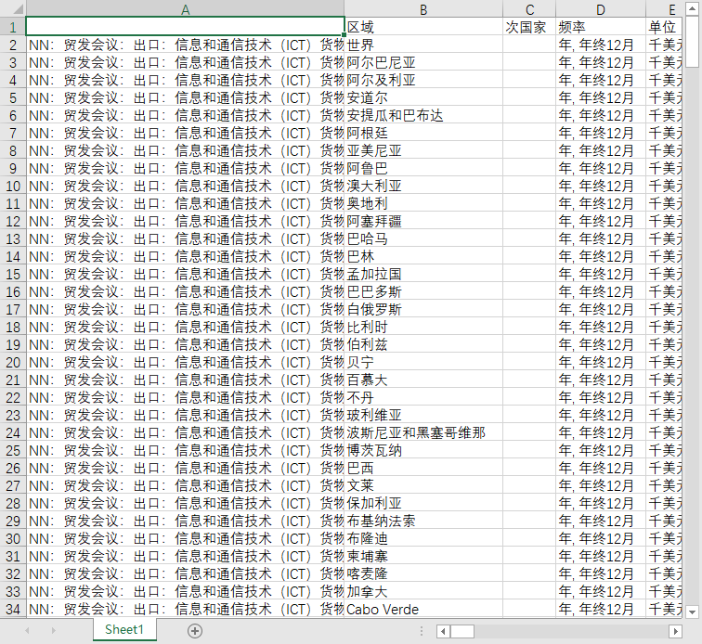The width and height of the screenshot is (702, 644).
Task: Select column E header
Action: (665, 9)
